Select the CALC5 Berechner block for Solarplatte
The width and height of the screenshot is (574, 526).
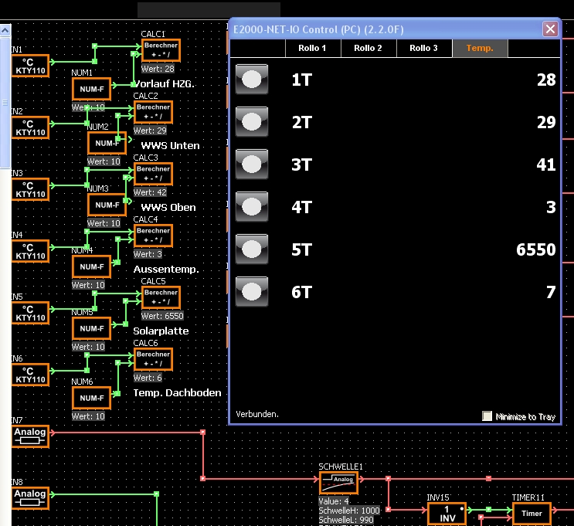[160, 297]
